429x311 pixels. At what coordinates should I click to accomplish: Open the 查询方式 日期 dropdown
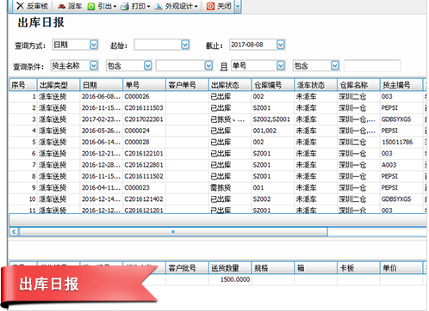94,45
